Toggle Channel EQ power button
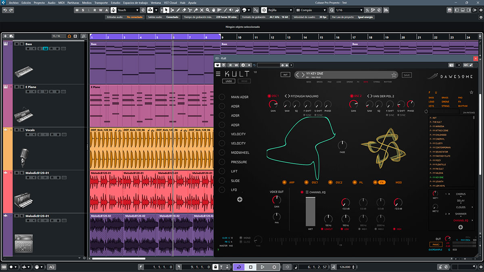484x272 pixels. pos(302,192)
